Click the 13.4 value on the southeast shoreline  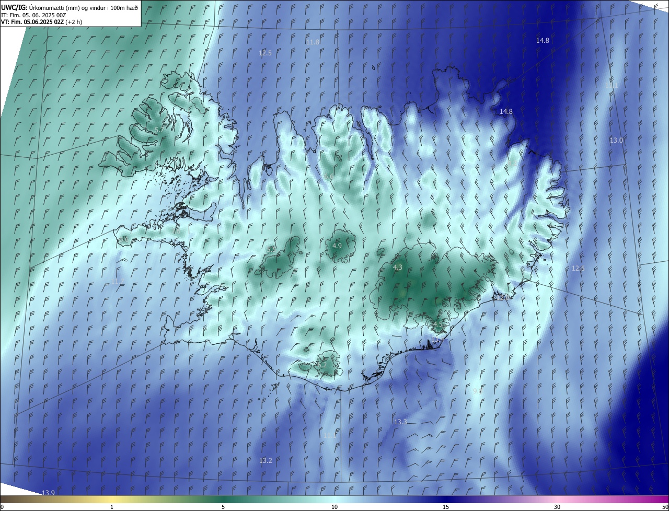pos(436,340)
